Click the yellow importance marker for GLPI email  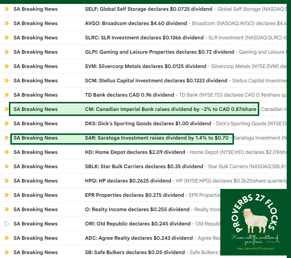pos(6,52)
